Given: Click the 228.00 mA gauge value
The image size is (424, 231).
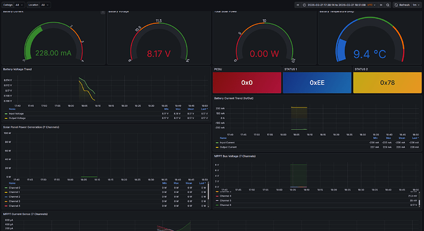Looking at the screenshot, I should 53,53.
